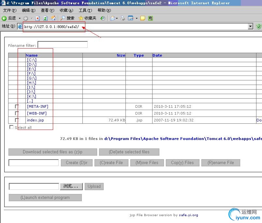
Task: Sort the file list by Name column
Action: click(x=32, y=55)
